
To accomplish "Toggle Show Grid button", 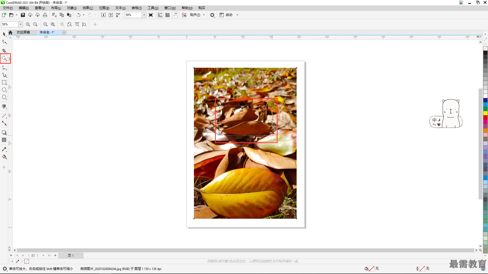I will 167,15.
